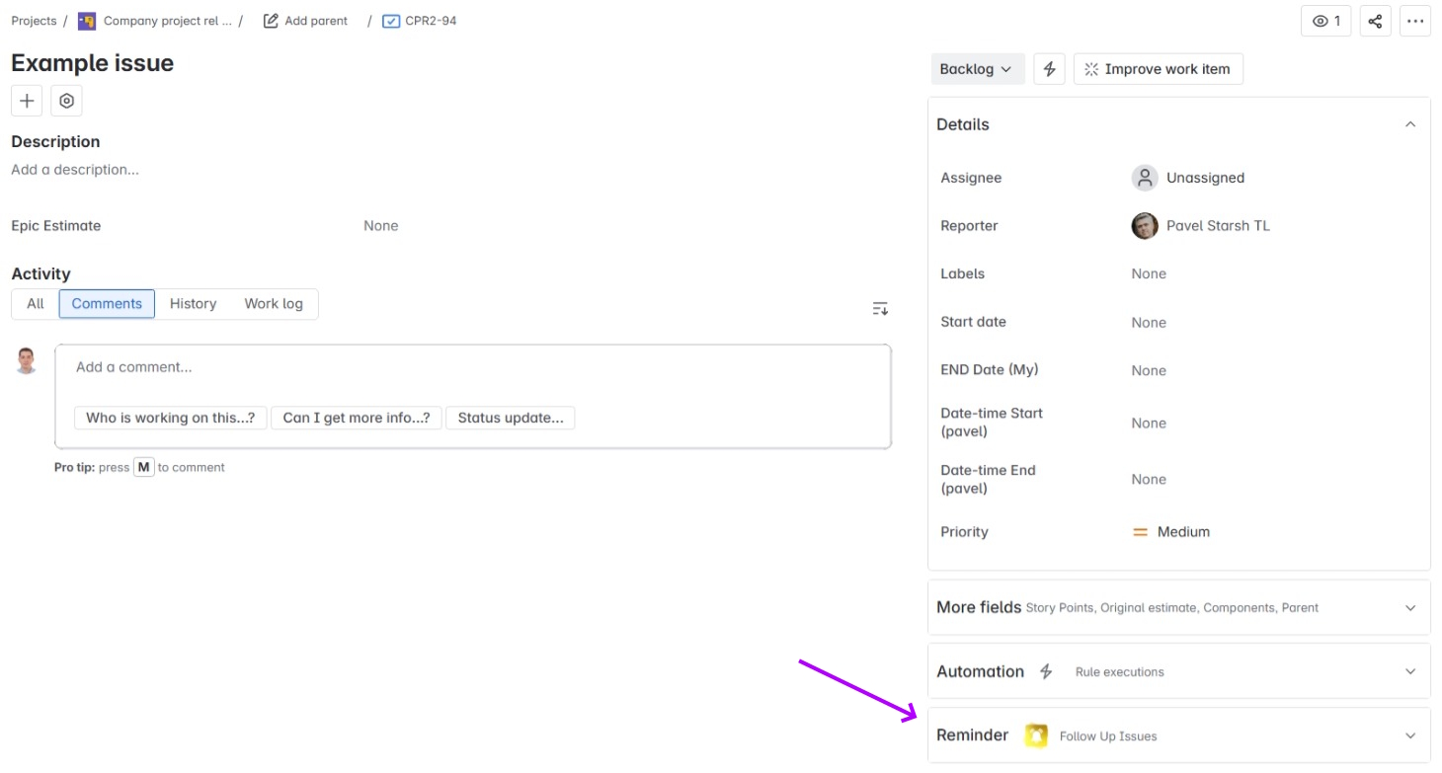Viewport: 1442px width, 773px height.
Task: Click the Improve work item button
Action: [x=1158, y=68]
